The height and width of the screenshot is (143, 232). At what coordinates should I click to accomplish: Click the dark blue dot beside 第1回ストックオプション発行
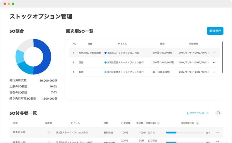(105, 53)
